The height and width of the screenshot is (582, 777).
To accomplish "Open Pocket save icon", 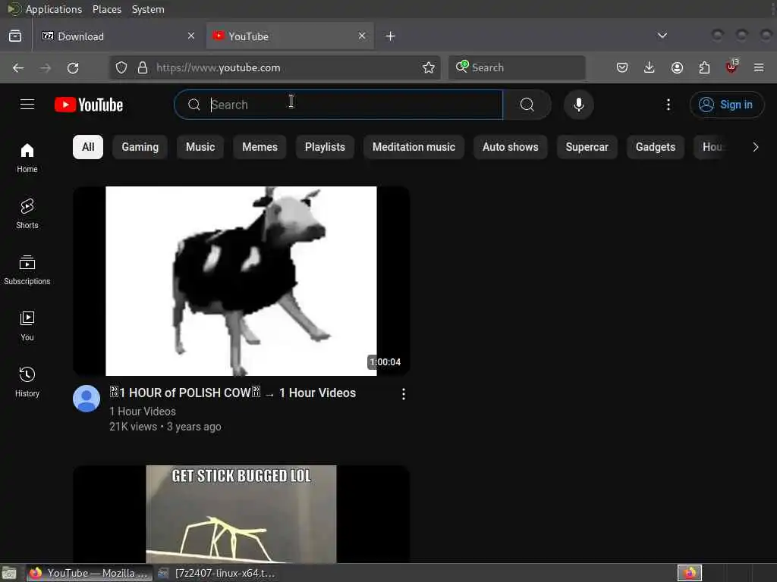I will point(622,67).
